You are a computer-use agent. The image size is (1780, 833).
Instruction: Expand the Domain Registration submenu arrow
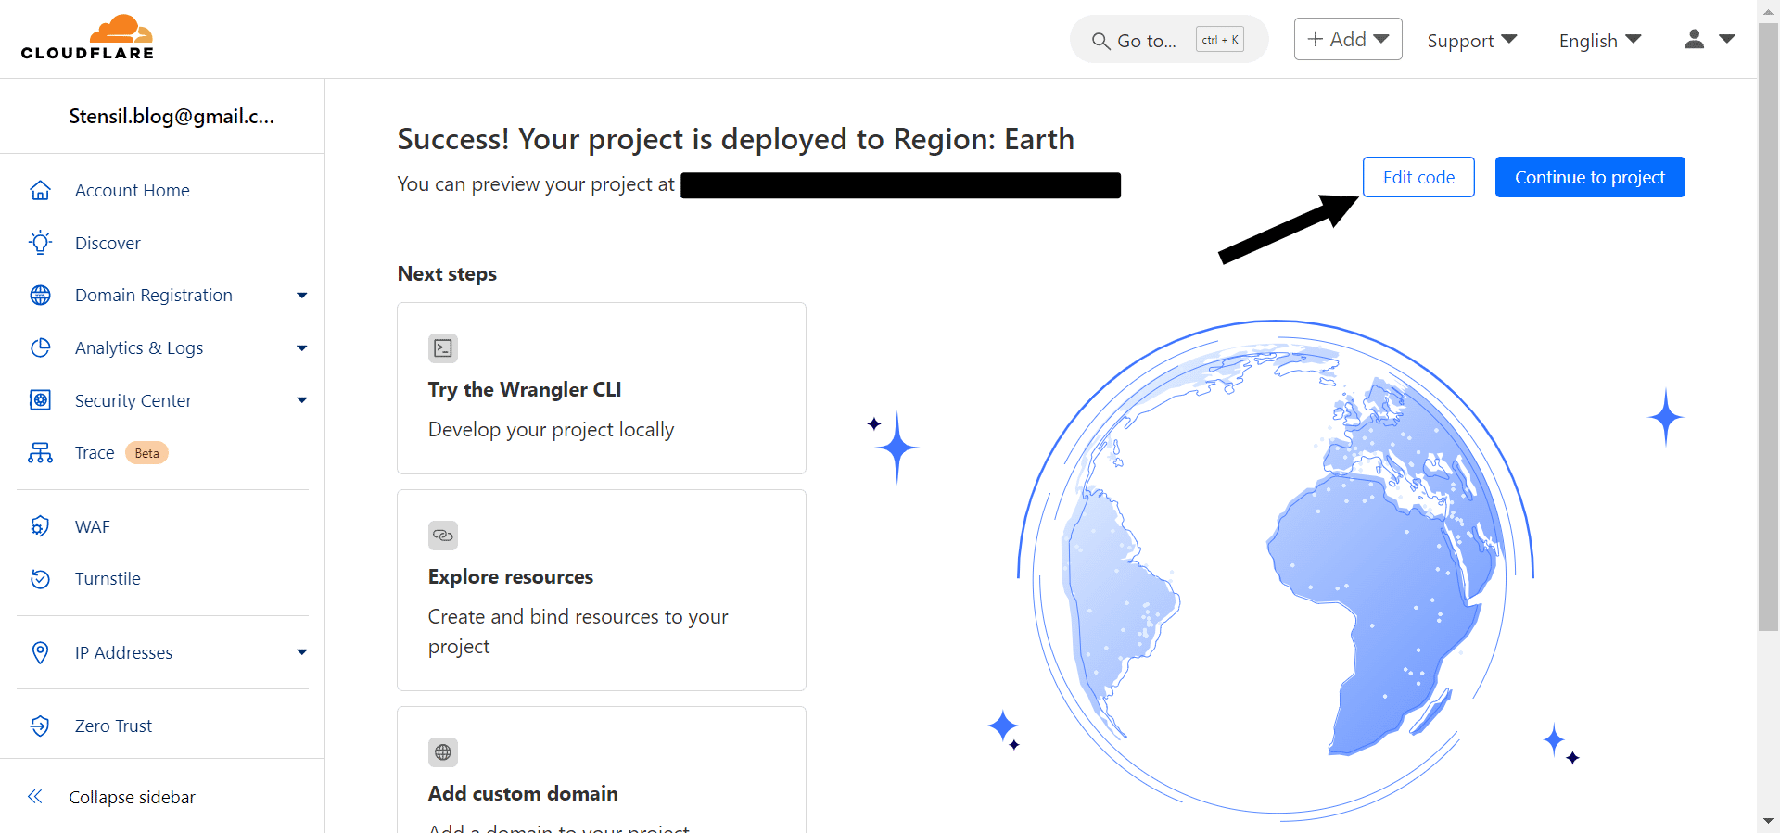pyautogui.click(x=301, y=296)
